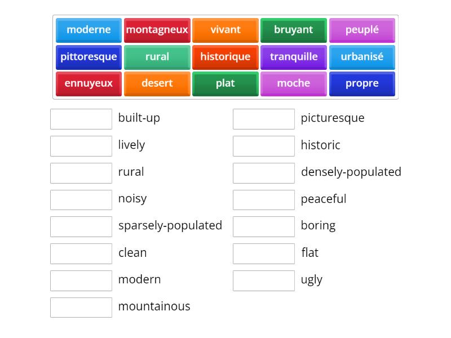
Task: Pick the bruyant tile
Action: 293,30
